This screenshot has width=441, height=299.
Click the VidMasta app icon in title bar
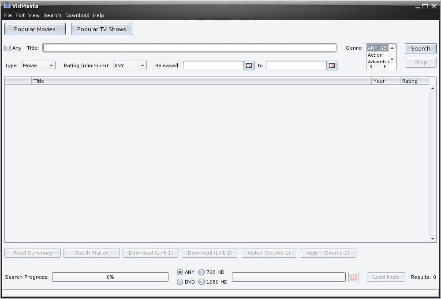click(7, 6)
